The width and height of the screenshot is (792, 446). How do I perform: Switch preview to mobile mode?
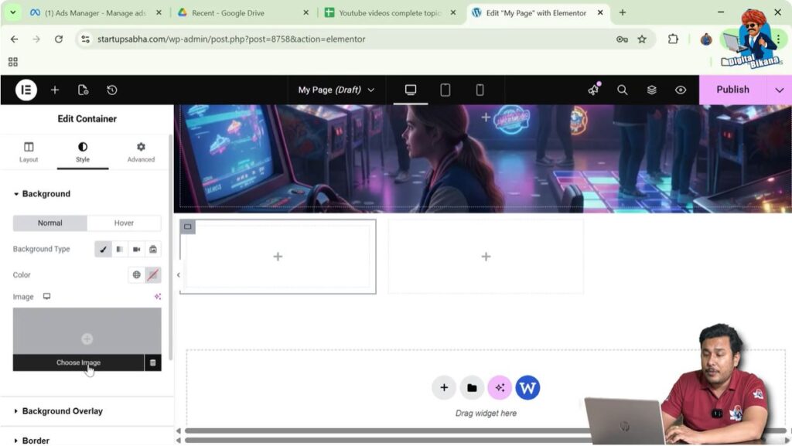[480, 90]
